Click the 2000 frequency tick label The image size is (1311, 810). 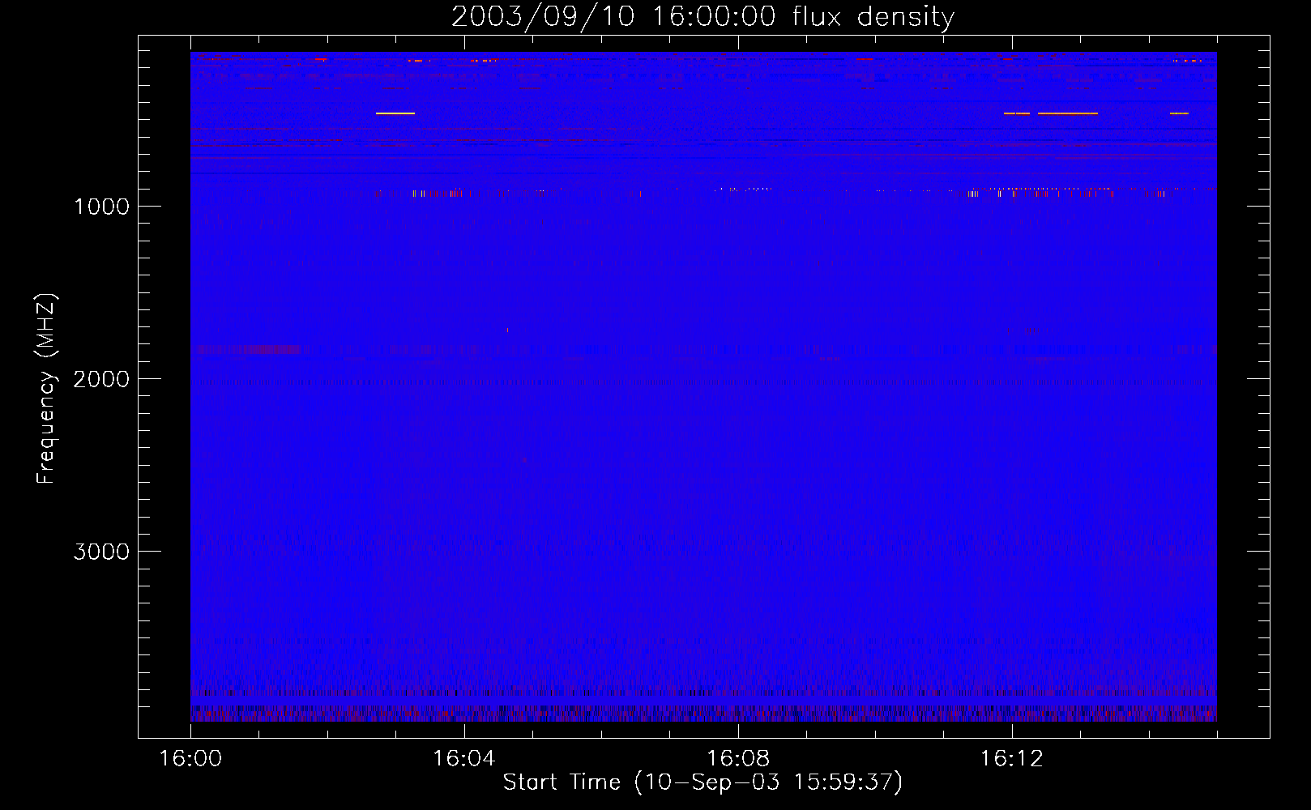click(101, 379)
